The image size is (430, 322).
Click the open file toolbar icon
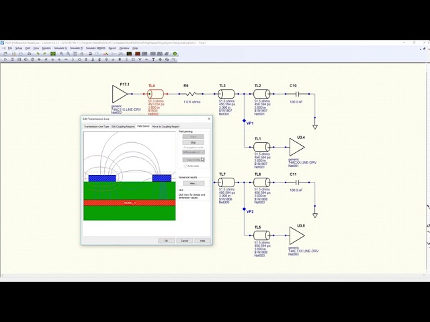point(5,54)
